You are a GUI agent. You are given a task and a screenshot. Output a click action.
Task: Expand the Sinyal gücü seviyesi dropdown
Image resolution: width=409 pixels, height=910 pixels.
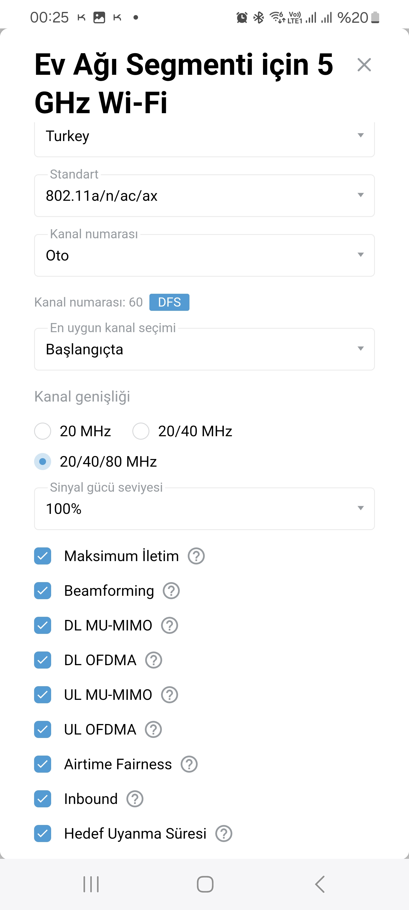pos(204,509)
